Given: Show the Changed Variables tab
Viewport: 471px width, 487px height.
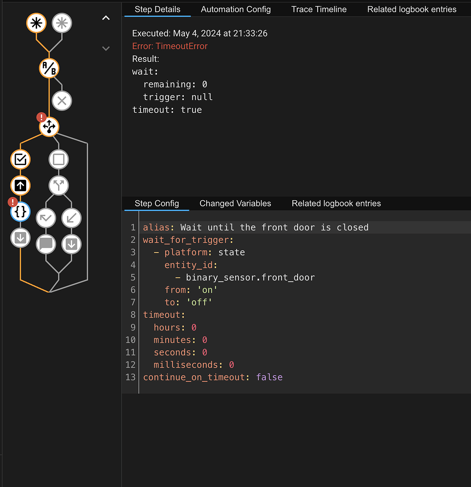Looking at the screenshot, I should point(235,204).
